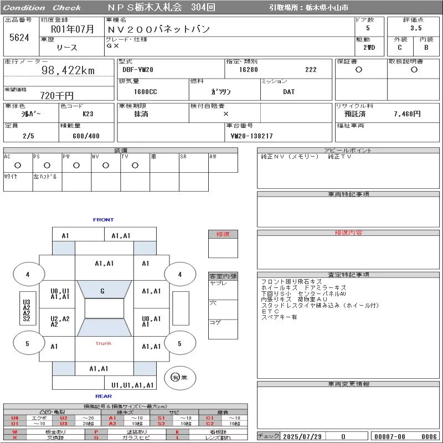The image size is (443, 443).
Task: Click the PS equipment circle mark
Action: coord(47,166)
